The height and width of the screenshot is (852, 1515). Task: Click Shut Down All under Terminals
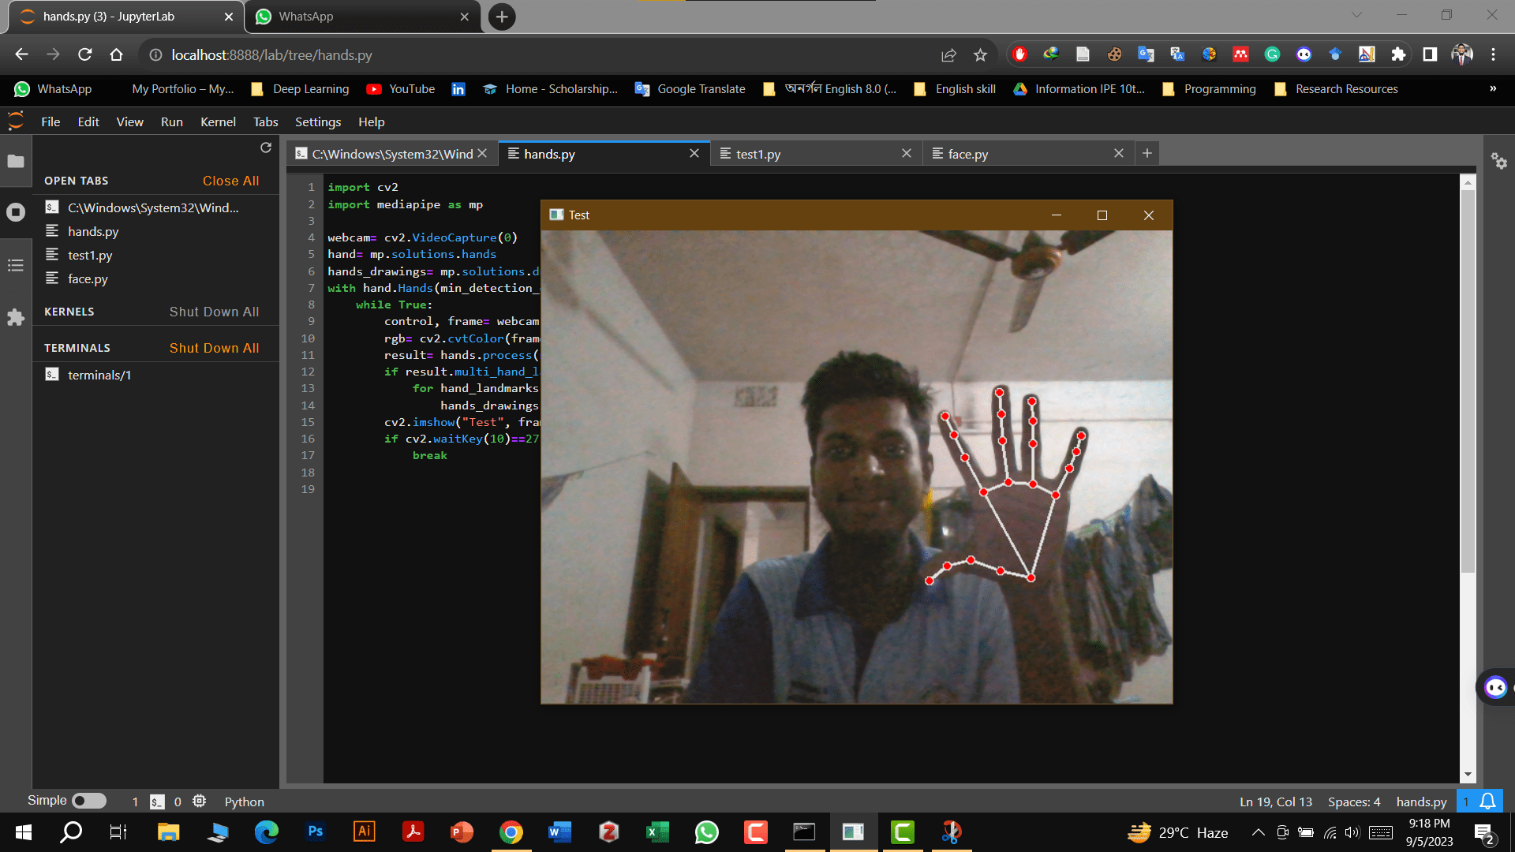pos(214,348)
